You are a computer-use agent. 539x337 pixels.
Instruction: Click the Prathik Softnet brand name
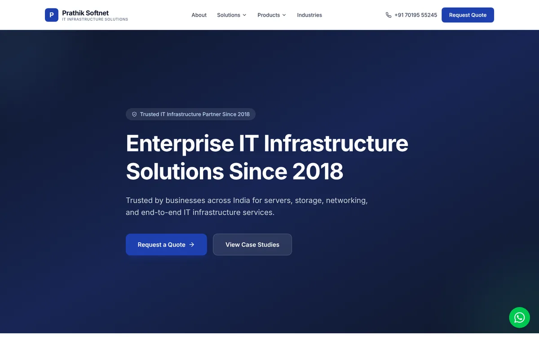coord(85,13)
